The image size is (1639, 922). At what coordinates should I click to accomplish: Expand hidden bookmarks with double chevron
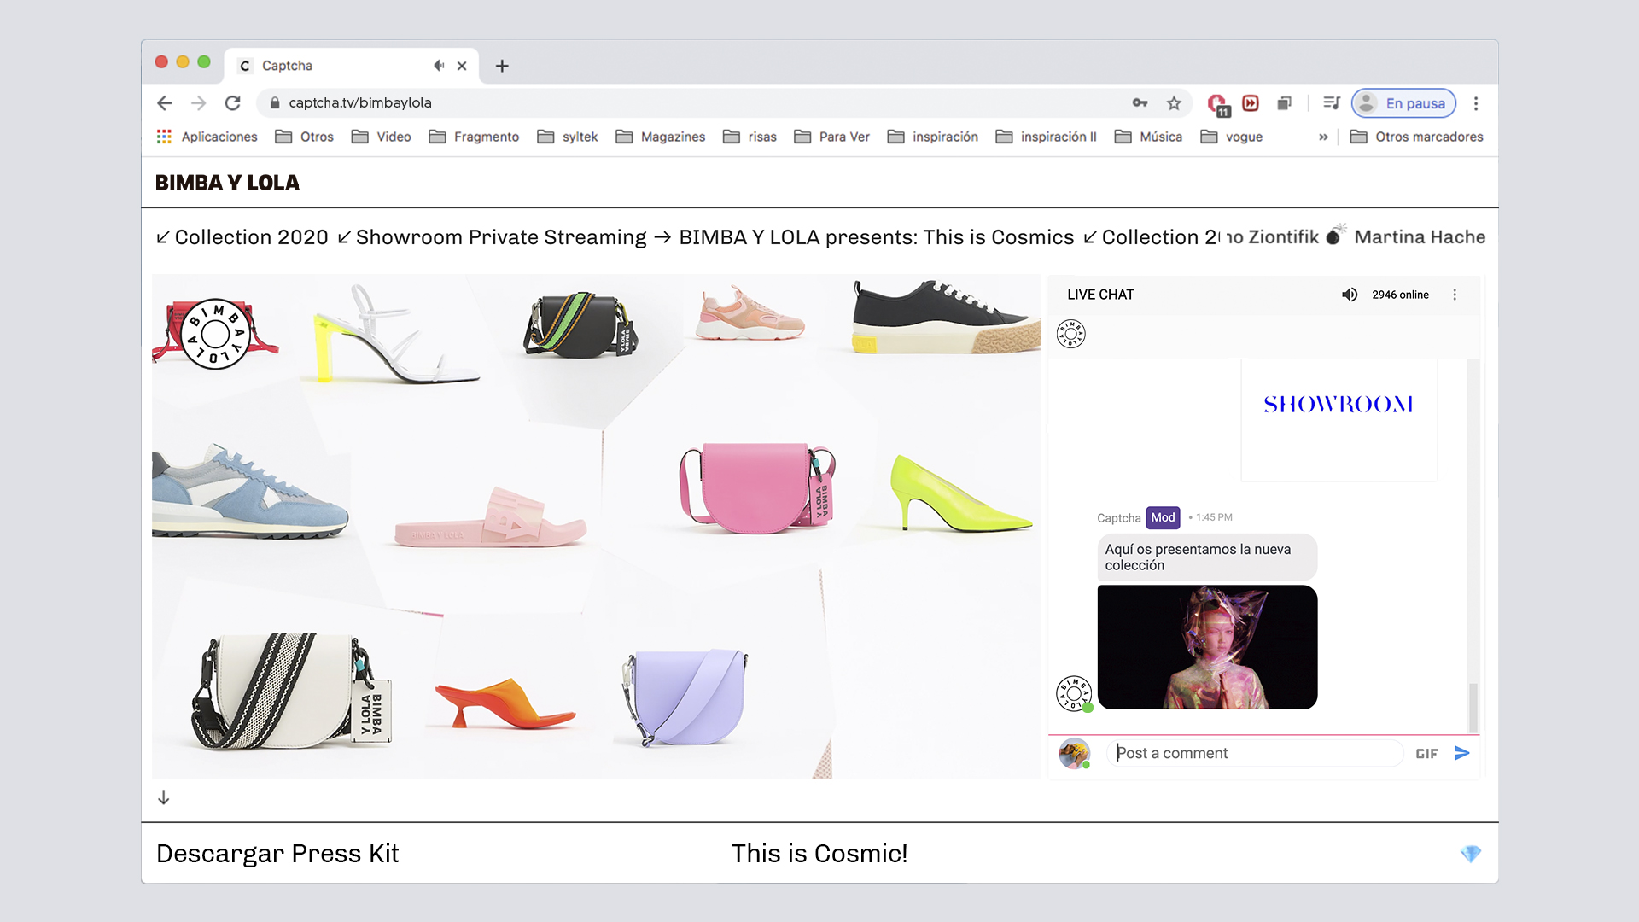[1323, 137]
